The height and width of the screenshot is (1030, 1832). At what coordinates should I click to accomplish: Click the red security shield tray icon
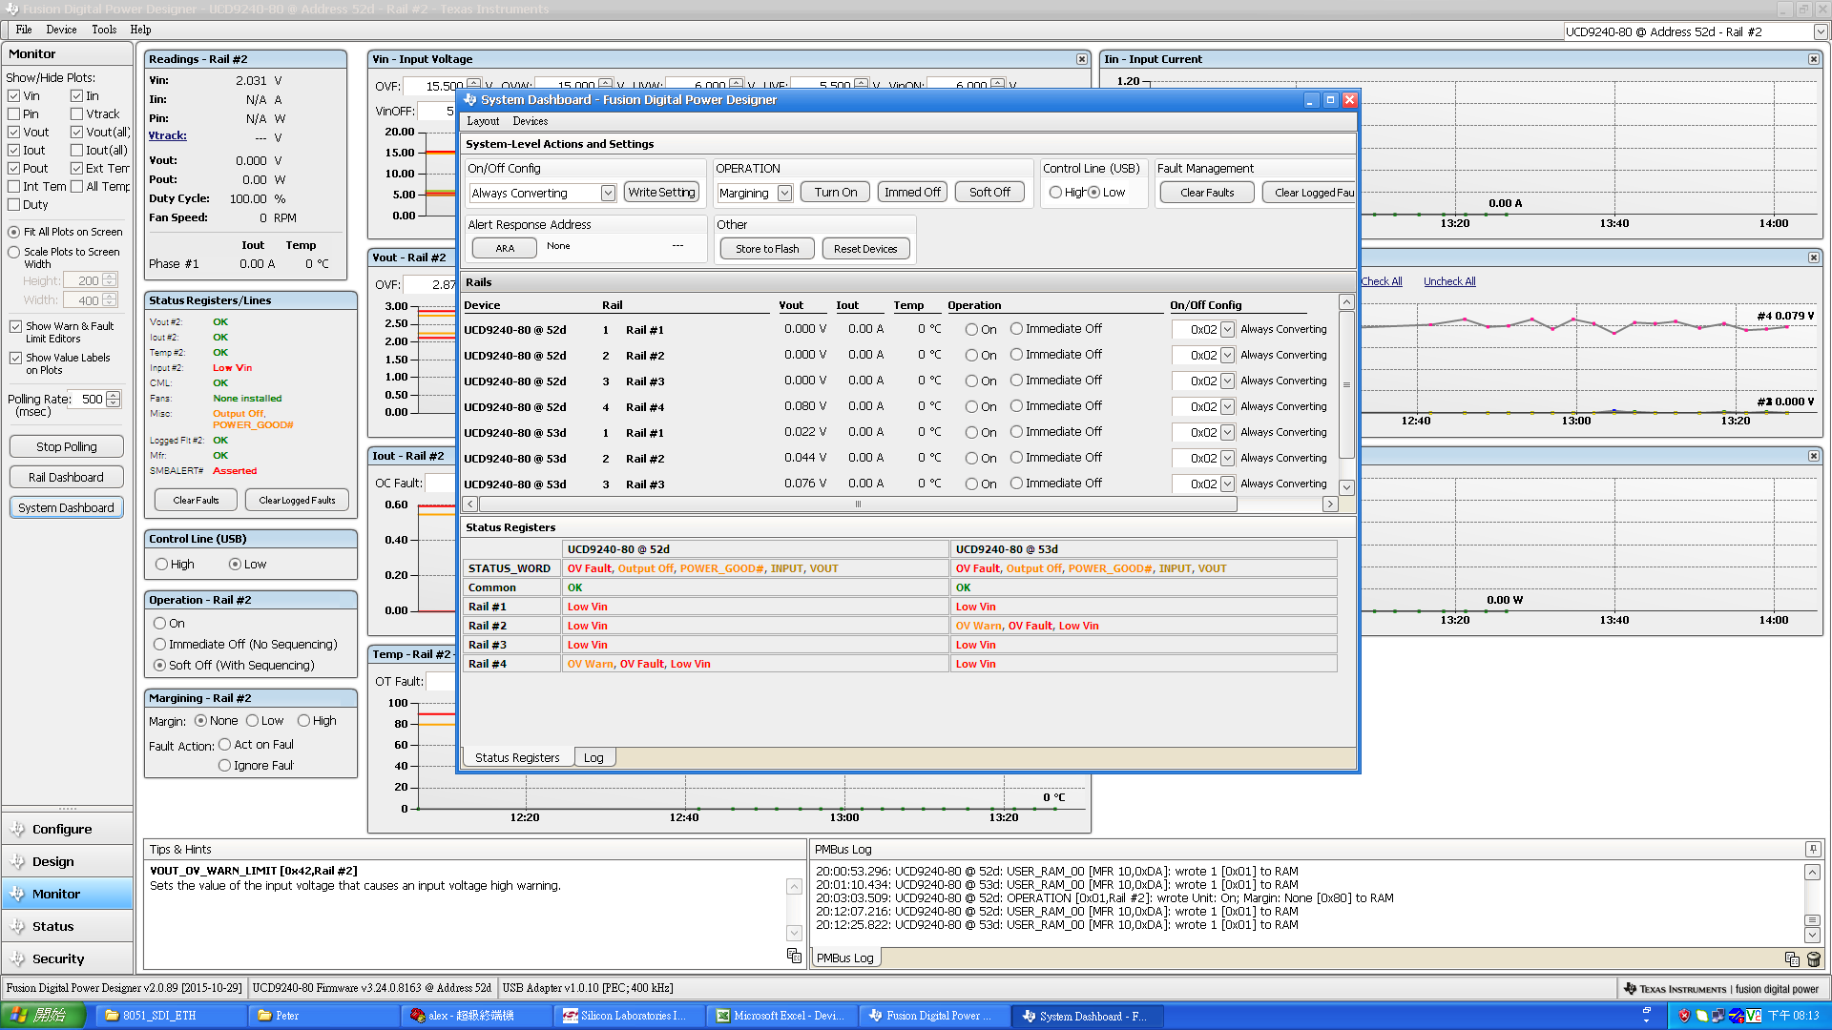click(x=1684, y=1016)
